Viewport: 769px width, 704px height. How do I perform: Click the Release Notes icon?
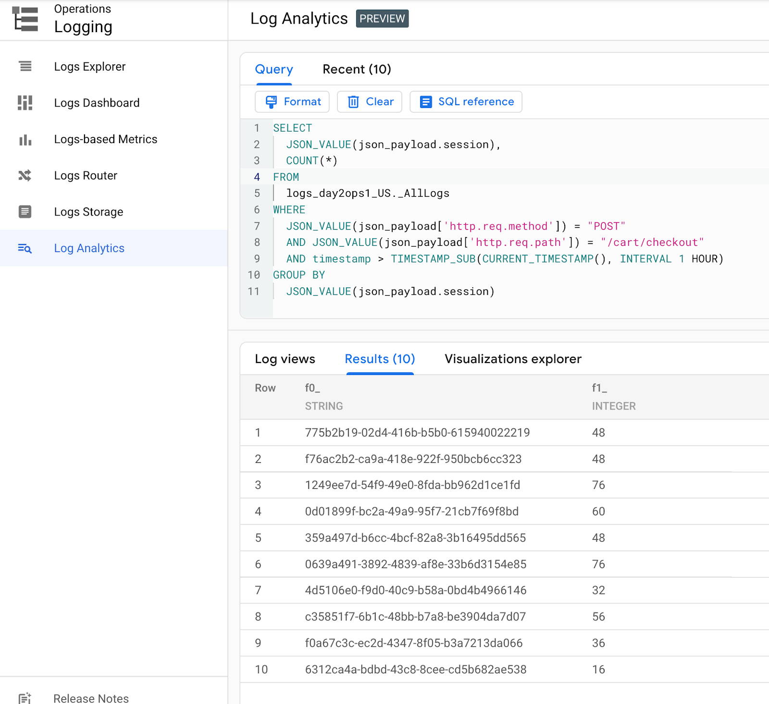(x=25, y=698)
